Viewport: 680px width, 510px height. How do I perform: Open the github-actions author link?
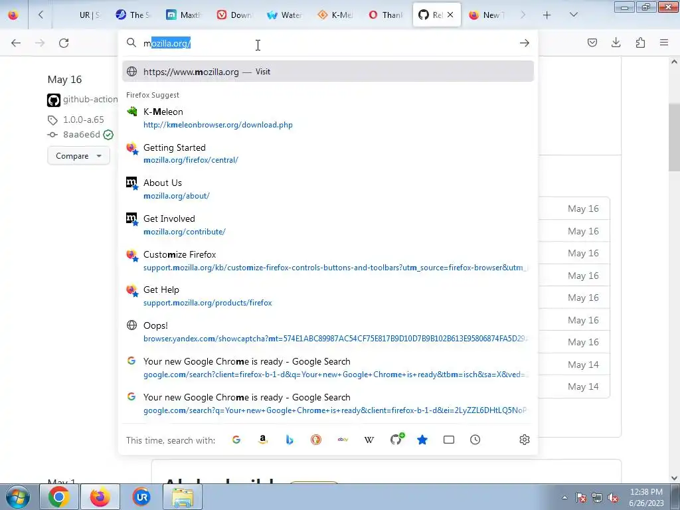point(90,100)
